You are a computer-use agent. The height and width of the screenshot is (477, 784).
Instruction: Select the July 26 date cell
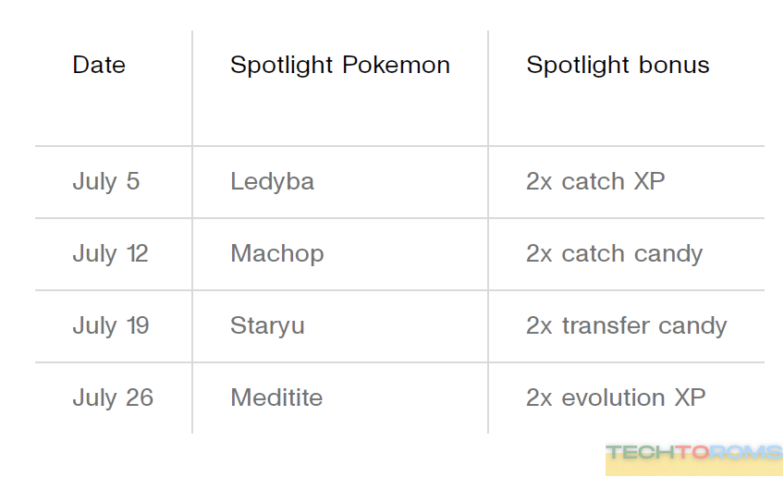(113, 397)
